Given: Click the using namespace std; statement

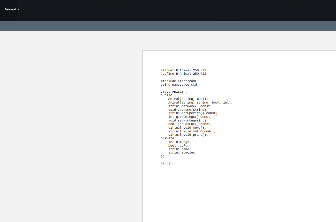Looking at the screenshot, I should click(179, 84).
